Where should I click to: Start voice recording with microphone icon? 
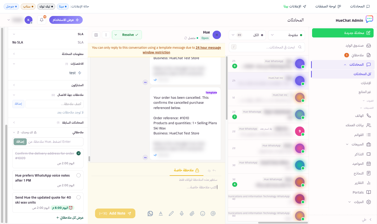pos(182,214)
